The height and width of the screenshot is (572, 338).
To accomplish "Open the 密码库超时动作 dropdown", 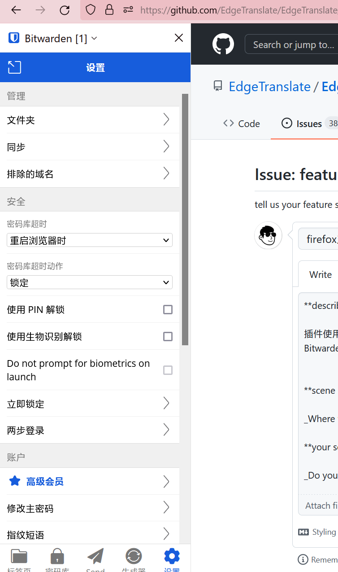I will (90, 282).
